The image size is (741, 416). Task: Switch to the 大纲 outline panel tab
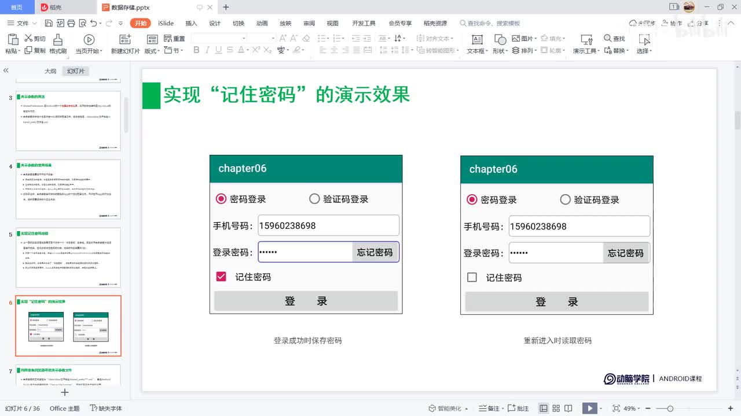50,71
